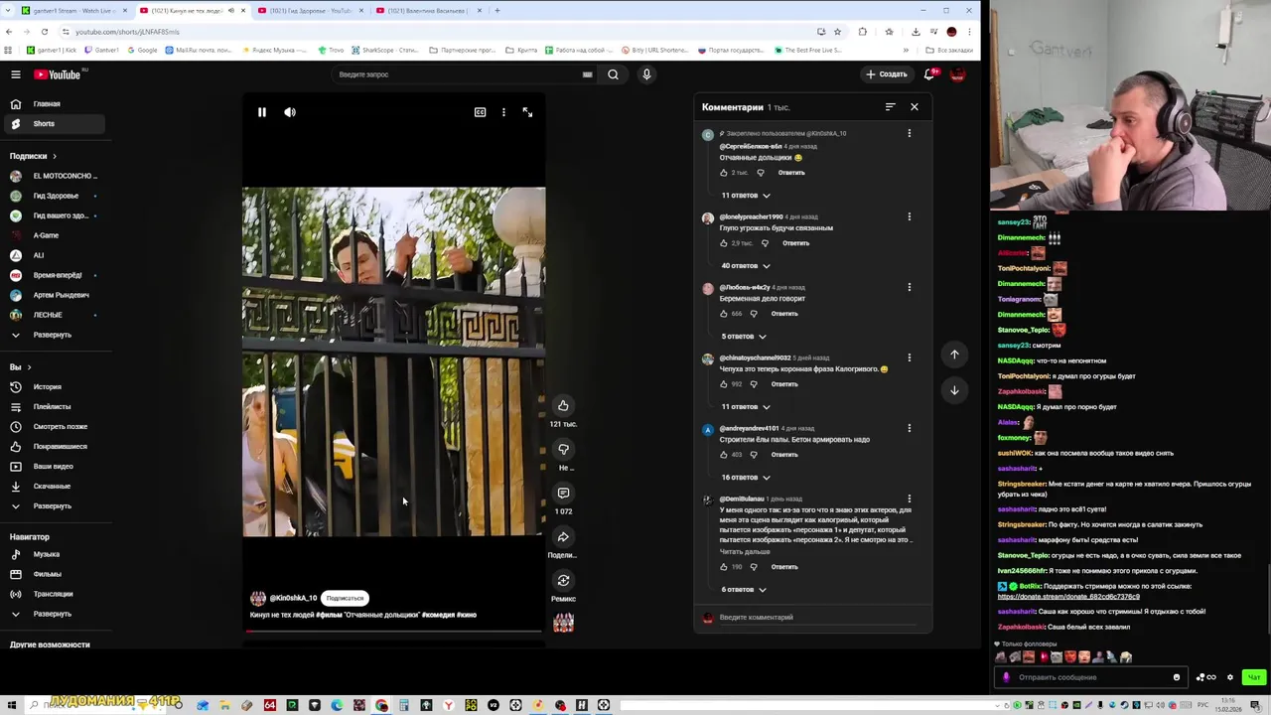This screenshot has height=715, width=1271.
Task: Like the Беременная дело говорит comment
Action: point(724,314)
